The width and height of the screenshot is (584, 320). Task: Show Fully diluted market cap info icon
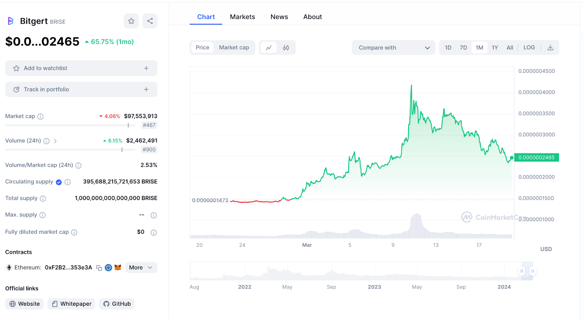74,232
